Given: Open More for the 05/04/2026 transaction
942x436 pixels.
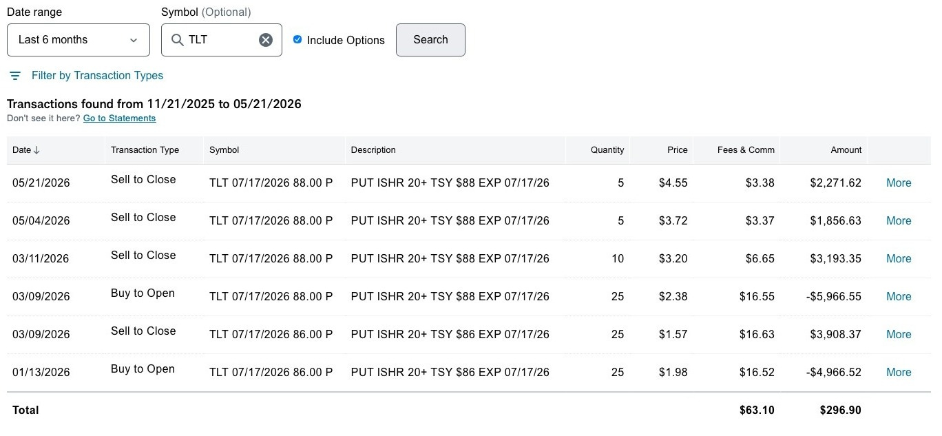Looking at the screenshot, I should [899, 221].
